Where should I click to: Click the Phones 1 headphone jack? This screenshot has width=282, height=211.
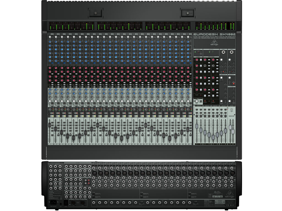223,52
